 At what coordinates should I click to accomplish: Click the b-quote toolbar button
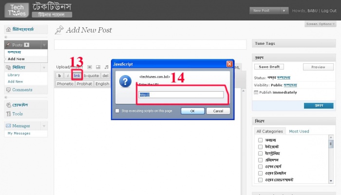(x=92, y=76)
